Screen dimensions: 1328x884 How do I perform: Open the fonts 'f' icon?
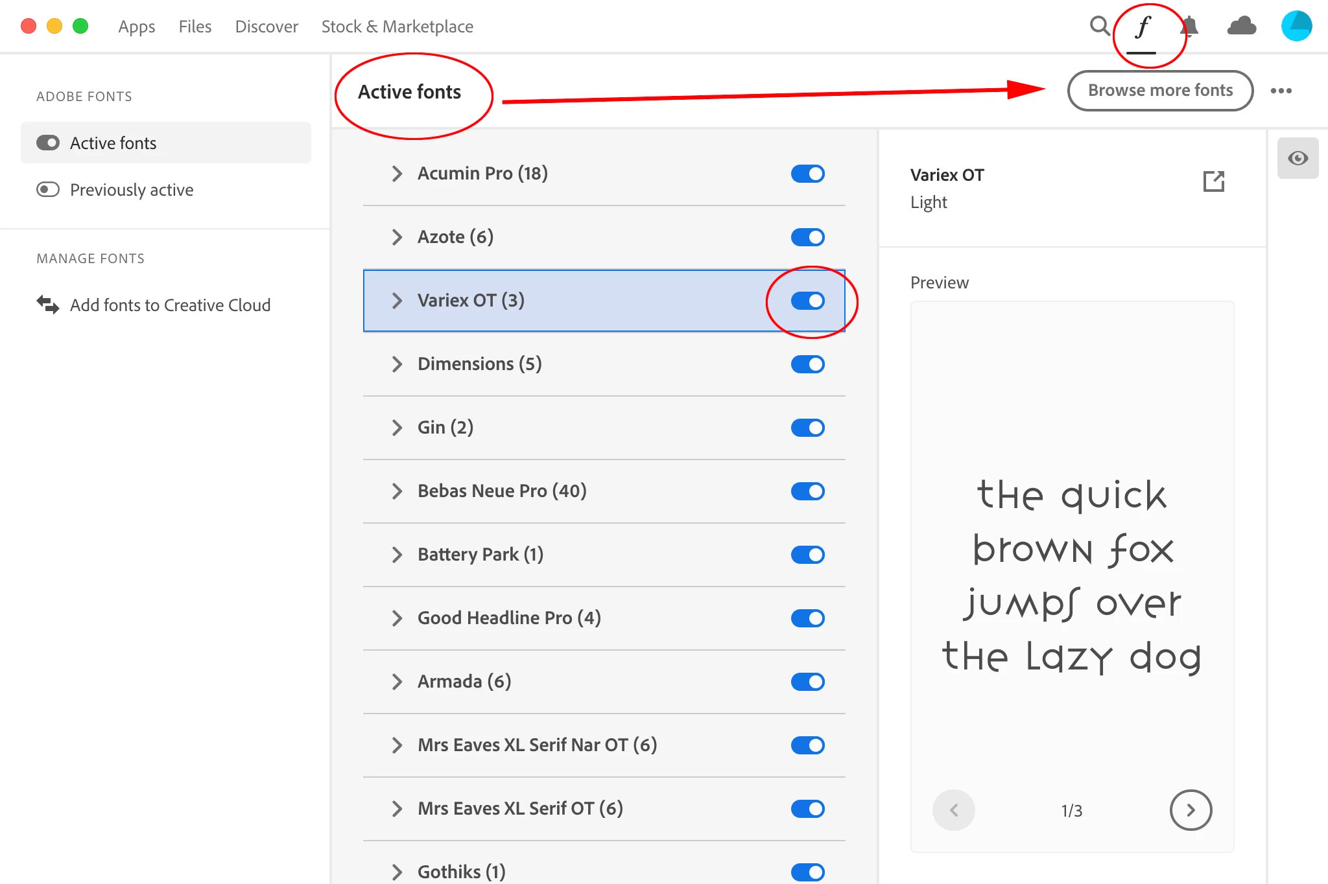coord(1143,27)
